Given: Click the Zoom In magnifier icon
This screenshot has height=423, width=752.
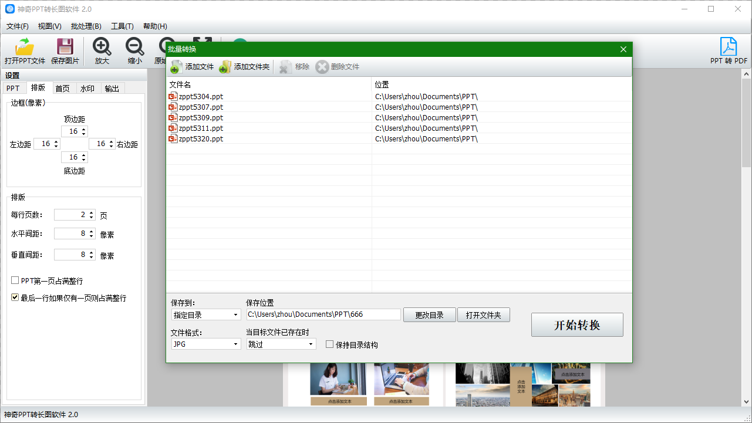Looking at the screenshot, I should click(x=102, y=47).
